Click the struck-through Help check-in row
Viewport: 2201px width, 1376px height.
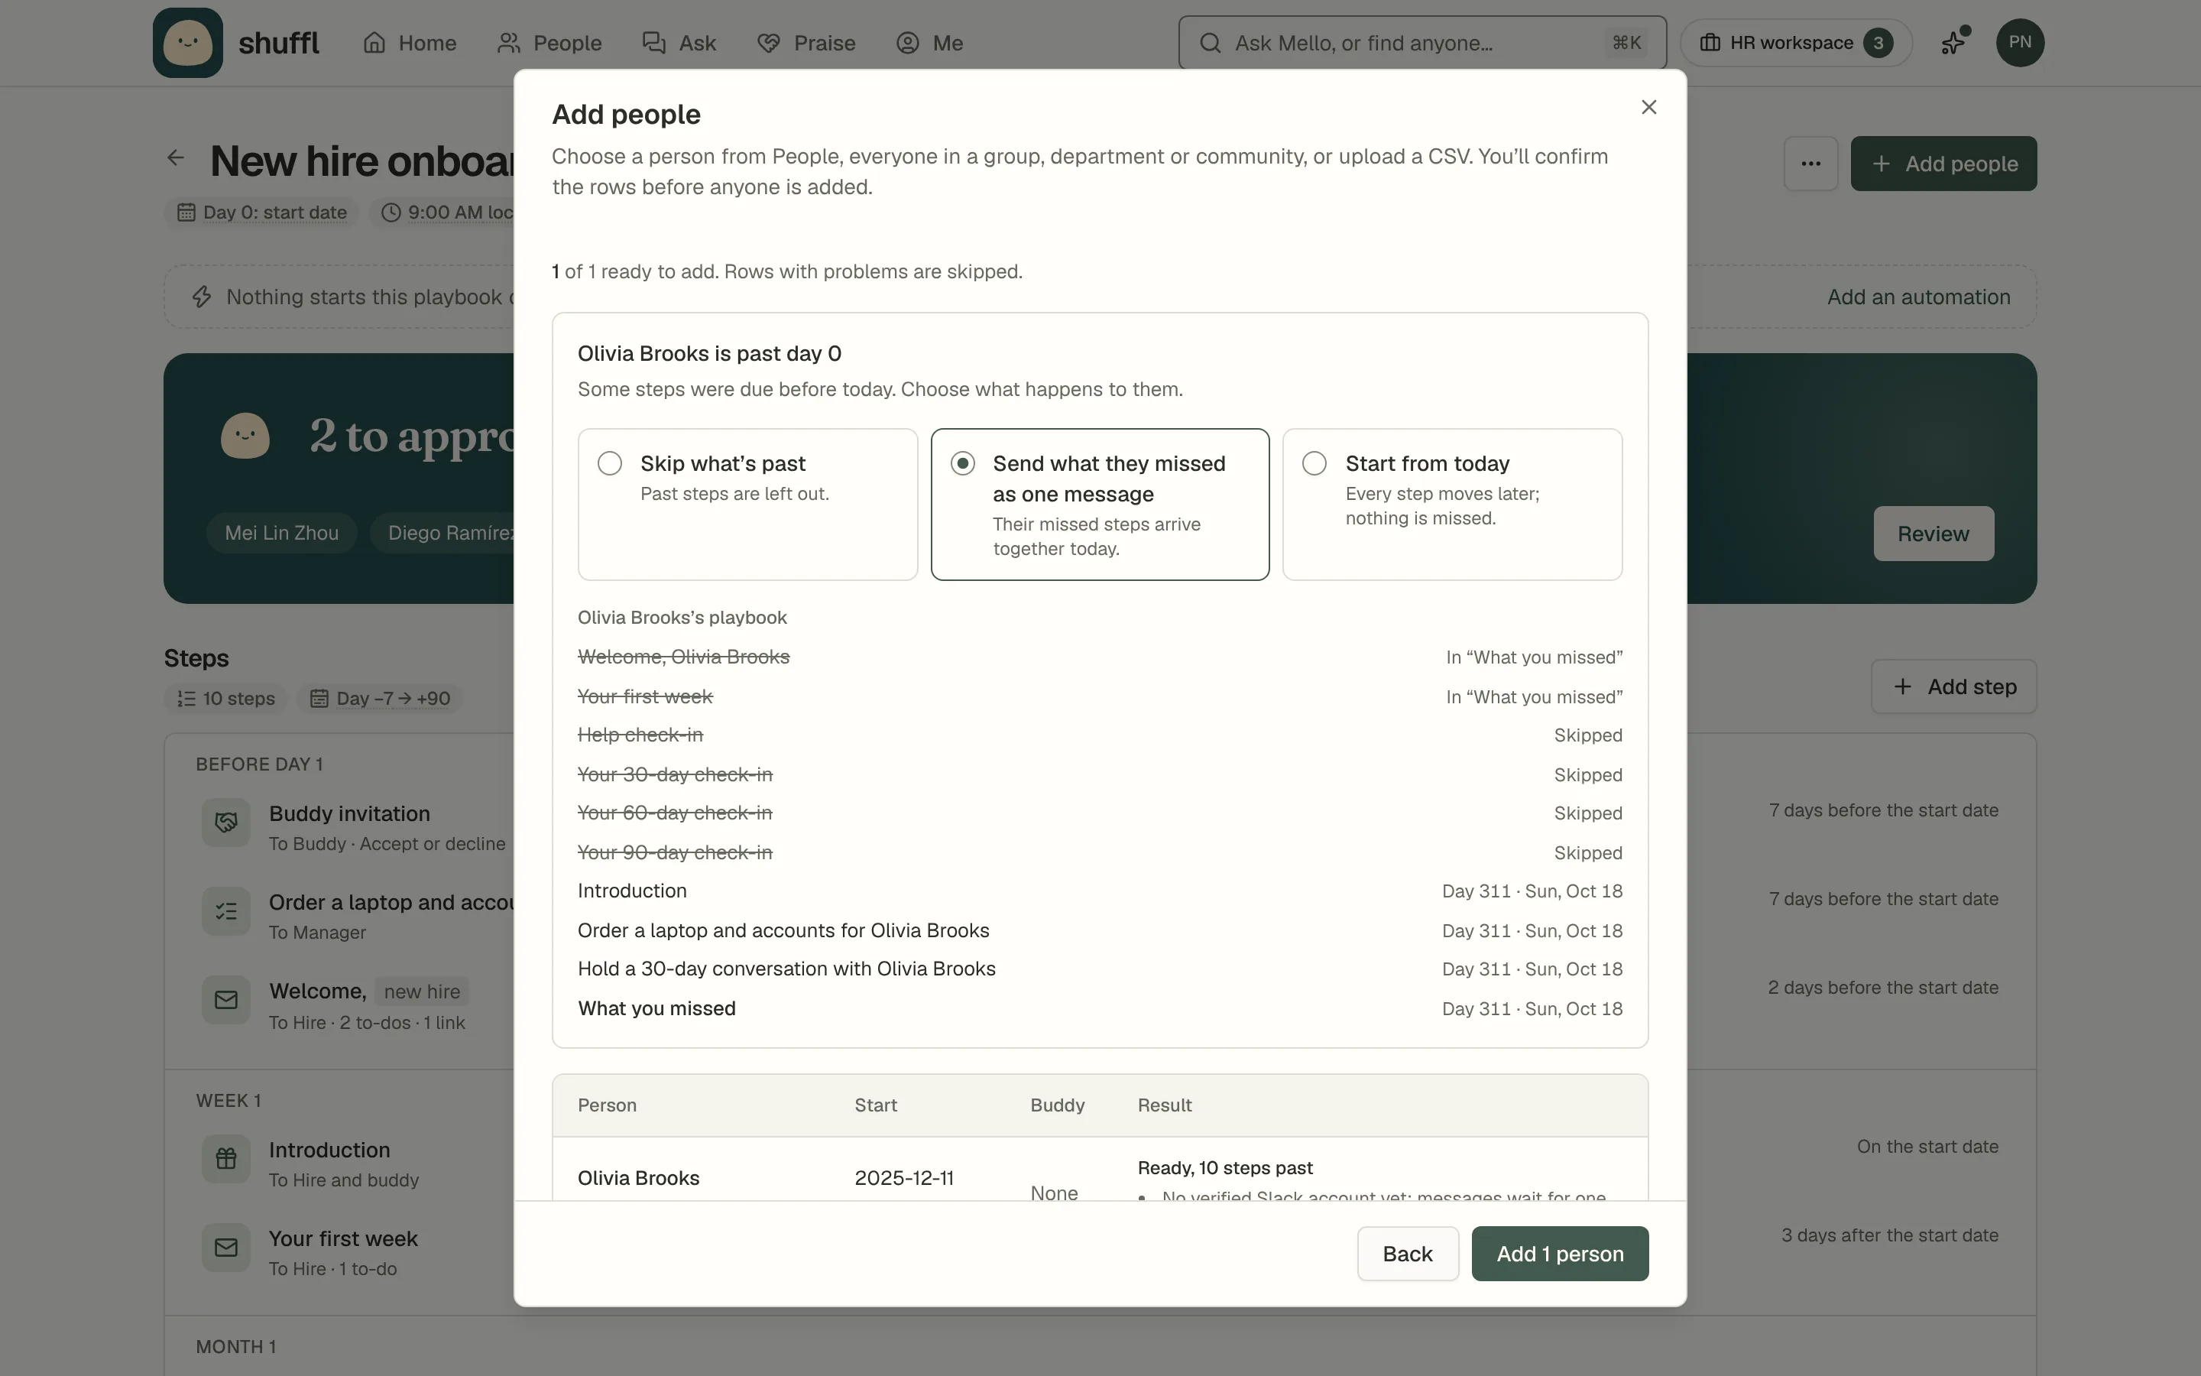[1100, 735]
